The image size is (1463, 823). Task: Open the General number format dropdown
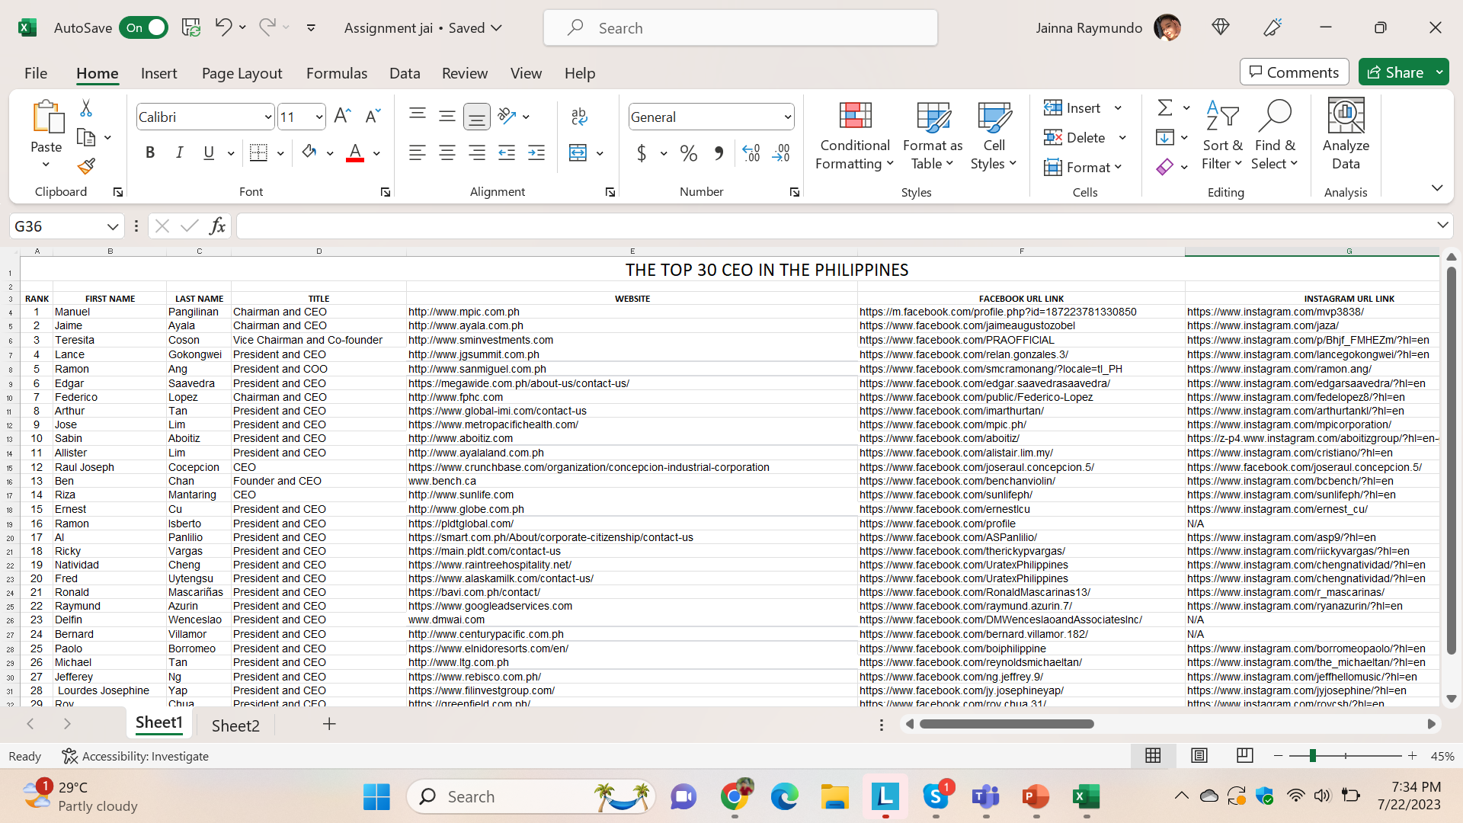coord(787,117)
